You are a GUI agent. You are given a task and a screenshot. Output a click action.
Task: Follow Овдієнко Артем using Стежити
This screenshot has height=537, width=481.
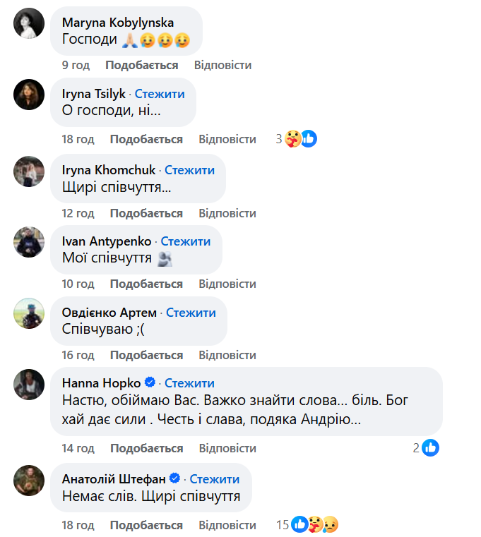coord(191,313)
